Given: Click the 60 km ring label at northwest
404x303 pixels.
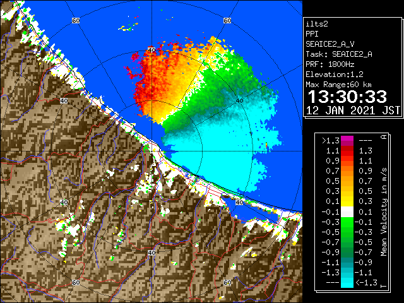Looking at the screenshot, I should tap(76, 20).
